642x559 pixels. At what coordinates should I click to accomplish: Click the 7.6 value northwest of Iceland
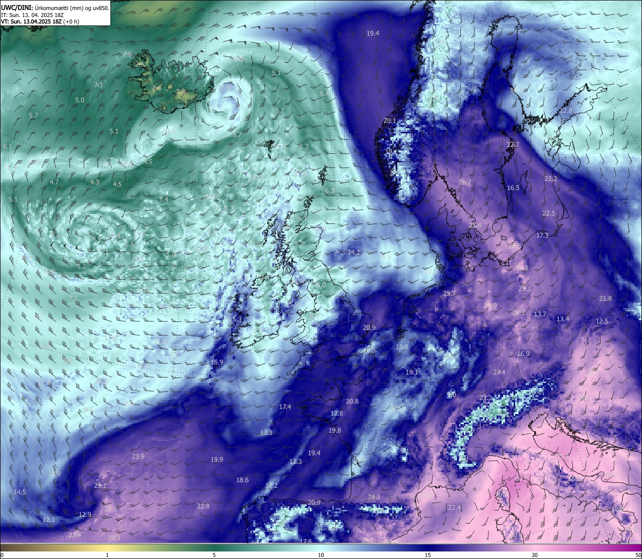[127, 54]
